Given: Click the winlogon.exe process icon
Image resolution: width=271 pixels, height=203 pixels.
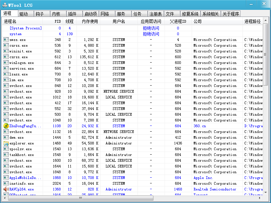Looking at the screenshot, I should (x=6, y=63).
